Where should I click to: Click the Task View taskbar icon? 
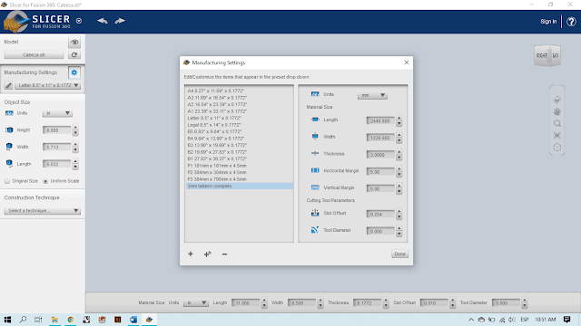pyautogui.click(x=38, y=320)
